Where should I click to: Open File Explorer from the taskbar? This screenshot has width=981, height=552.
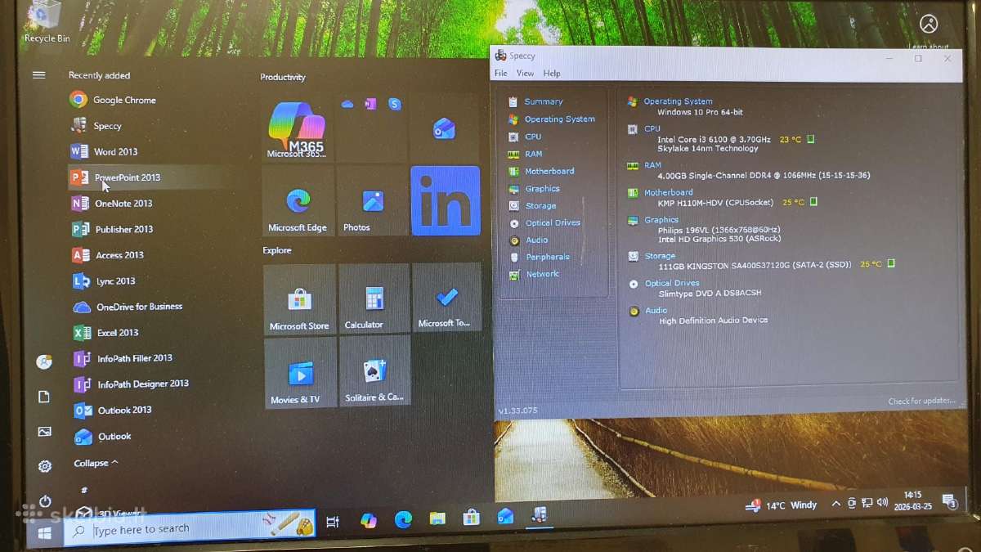(x=437, y=518)
